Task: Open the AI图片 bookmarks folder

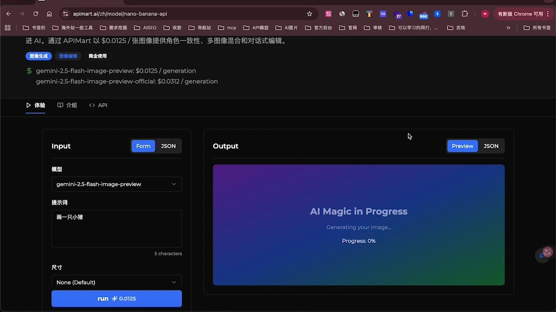Action: (287, 28)
